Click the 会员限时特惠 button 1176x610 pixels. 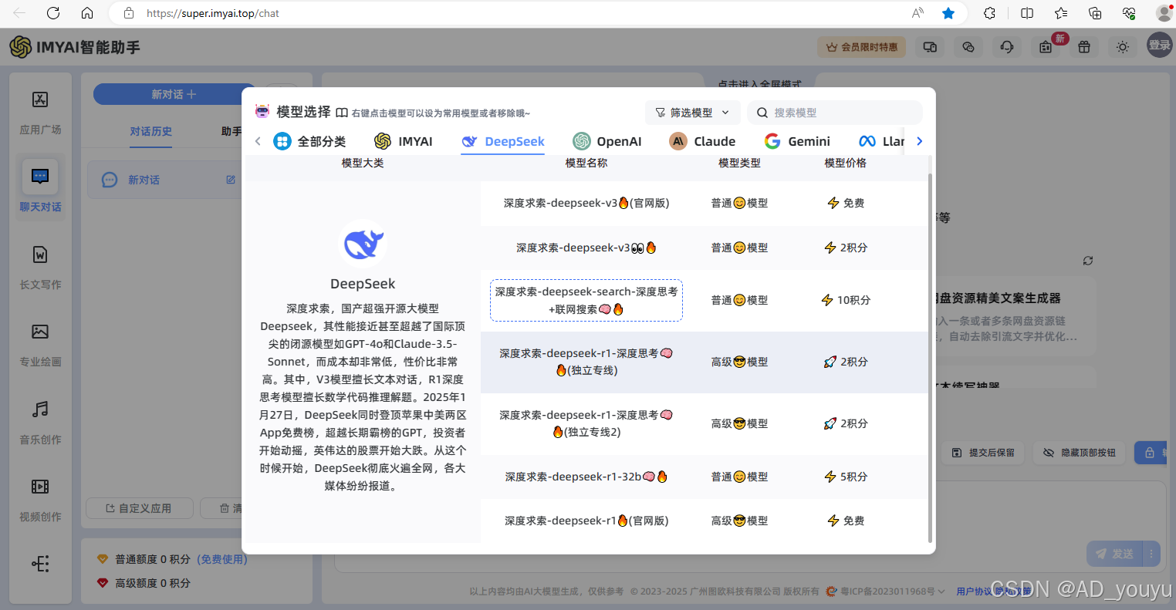[x=862, y=47]
